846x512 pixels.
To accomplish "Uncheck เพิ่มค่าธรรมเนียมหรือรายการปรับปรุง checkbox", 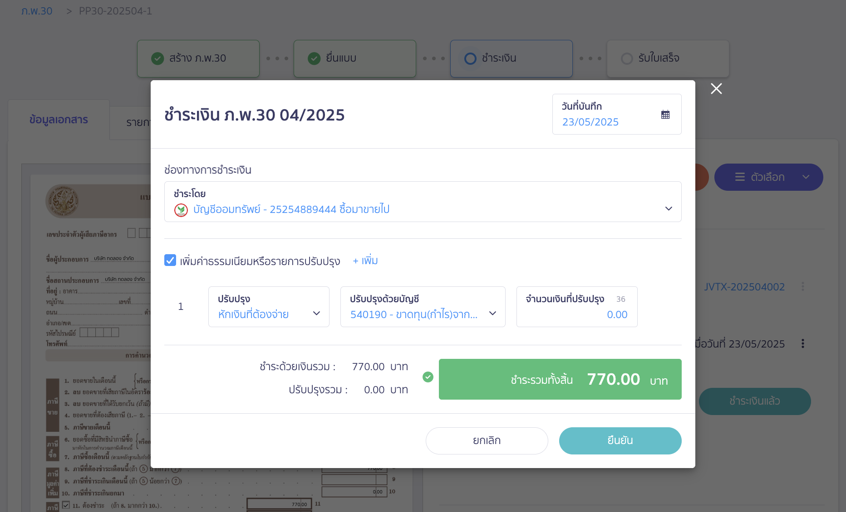I will 170,260.
